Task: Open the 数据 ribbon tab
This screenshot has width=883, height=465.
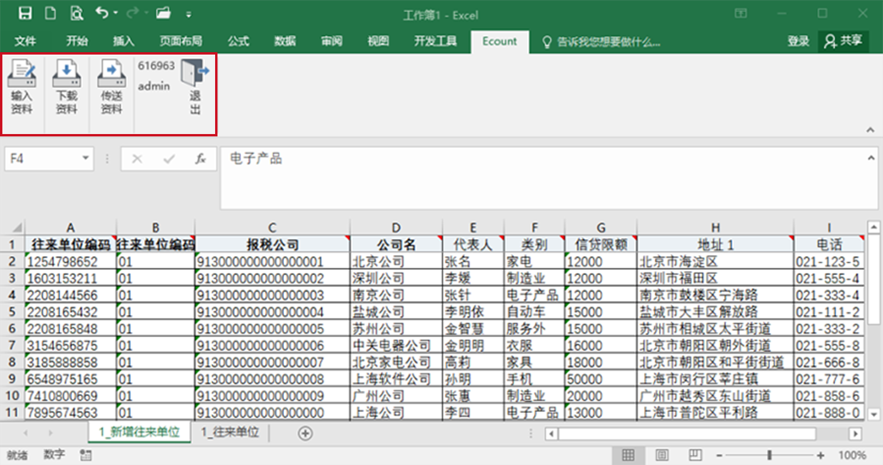Action: (x=285, y=41)
